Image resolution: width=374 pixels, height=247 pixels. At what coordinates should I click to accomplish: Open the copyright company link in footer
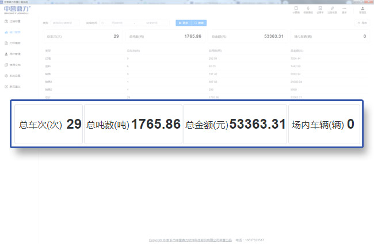190,240
